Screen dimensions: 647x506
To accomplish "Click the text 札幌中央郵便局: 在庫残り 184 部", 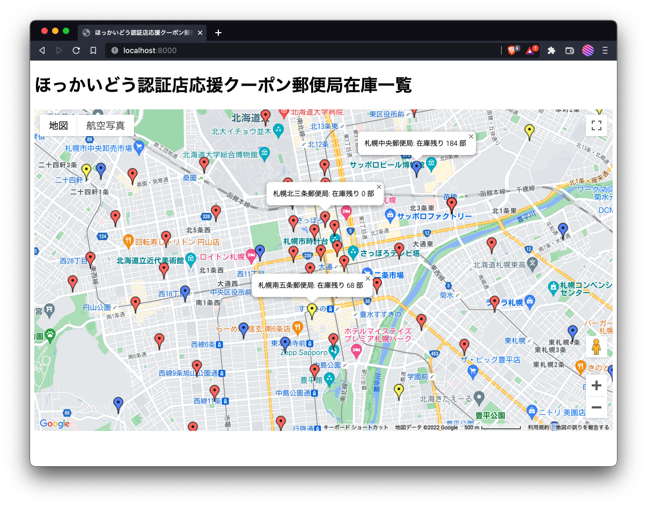I will 415,143.
